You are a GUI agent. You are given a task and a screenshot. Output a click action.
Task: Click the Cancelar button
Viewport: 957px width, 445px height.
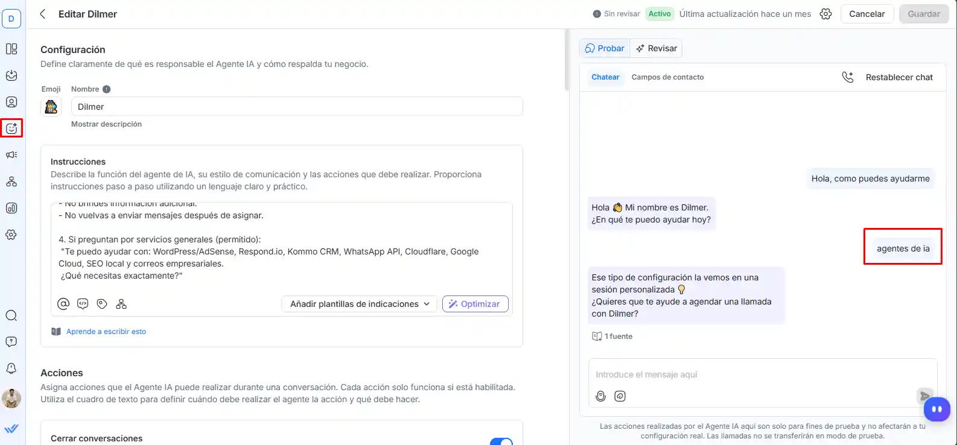[x=867, y=14]
